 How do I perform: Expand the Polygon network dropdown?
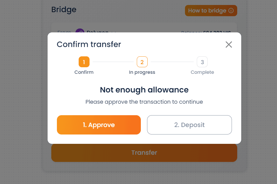pyautogui.click(x=114, y=32)
